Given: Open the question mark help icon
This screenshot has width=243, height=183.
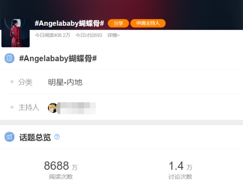Looking at the screenshot, I should click(x=57, y=137).
